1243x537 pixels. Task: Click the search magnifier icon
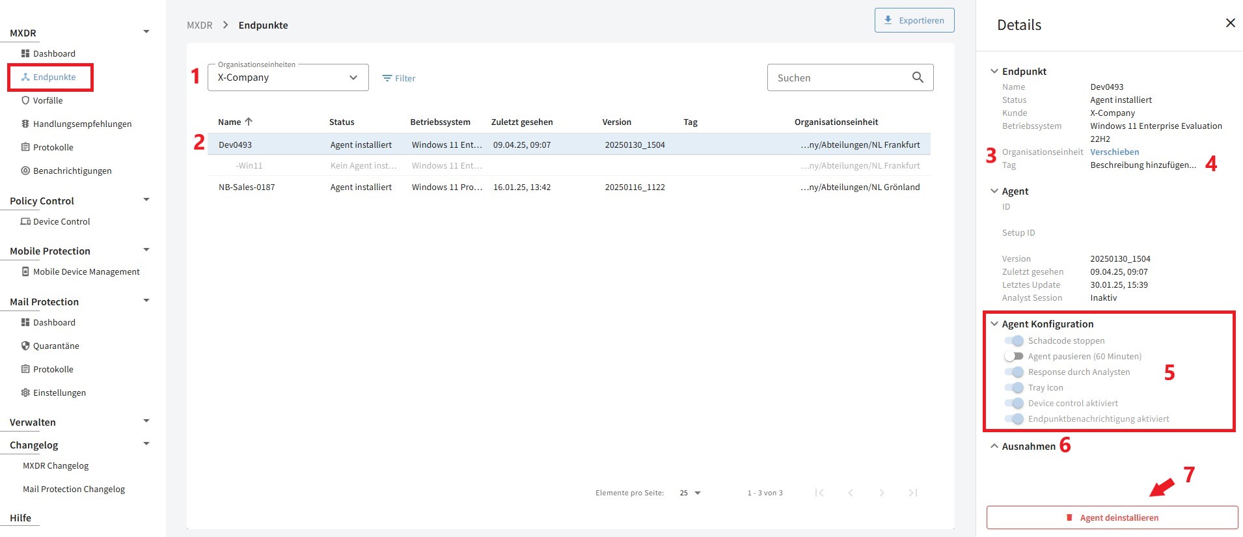tap(918, 77)
